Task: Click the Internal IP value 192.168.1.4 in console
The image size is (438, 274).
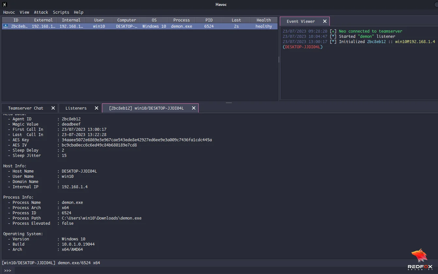Action: [x=75, y=187]
